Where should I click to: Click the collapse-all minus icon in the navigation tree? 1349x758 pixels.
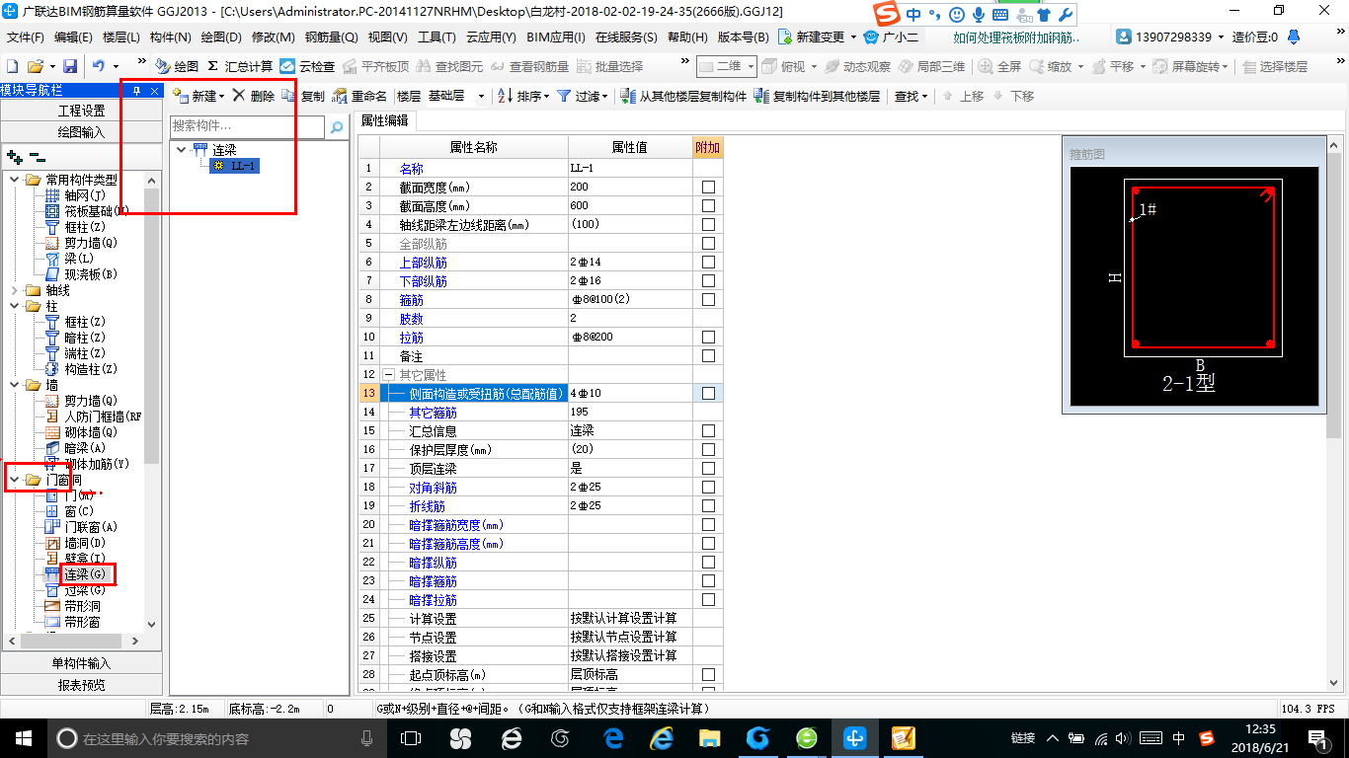[38, 156]
